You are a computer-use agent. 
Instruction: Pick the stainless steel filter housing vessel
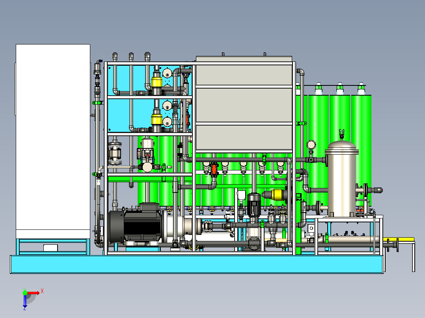[x=341, y=179]
